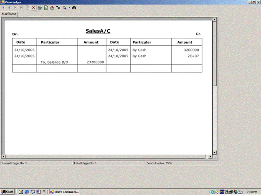Image resolution: width=261 pixels, height=195 pixels.
Task: Click the Export Report icon
Action: click(52, 7)
